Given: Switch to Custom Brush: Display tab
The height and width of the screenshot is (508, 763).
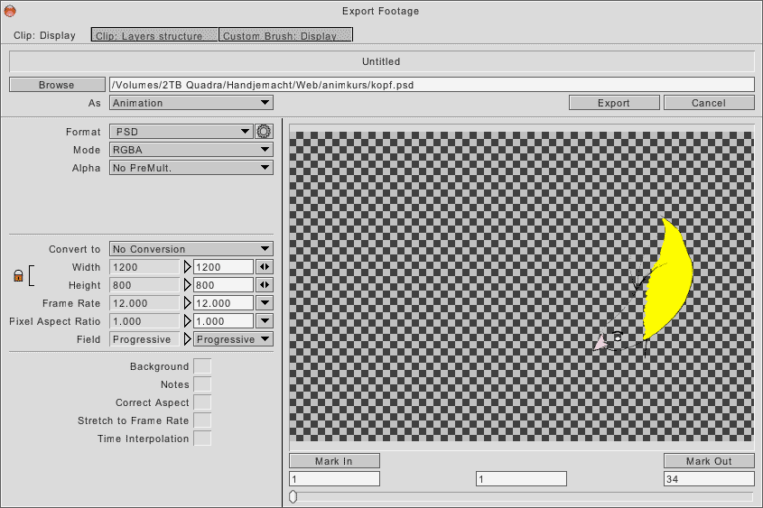Looking at the screenshot, I should [x=285, y=35].
